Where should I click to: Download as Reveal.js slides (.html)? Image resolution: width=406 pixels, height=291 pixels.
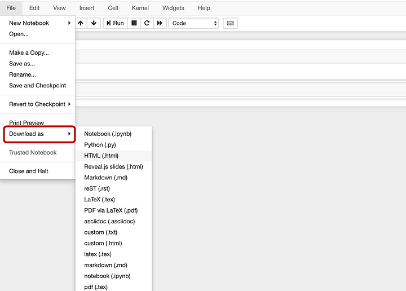[114, 167]
